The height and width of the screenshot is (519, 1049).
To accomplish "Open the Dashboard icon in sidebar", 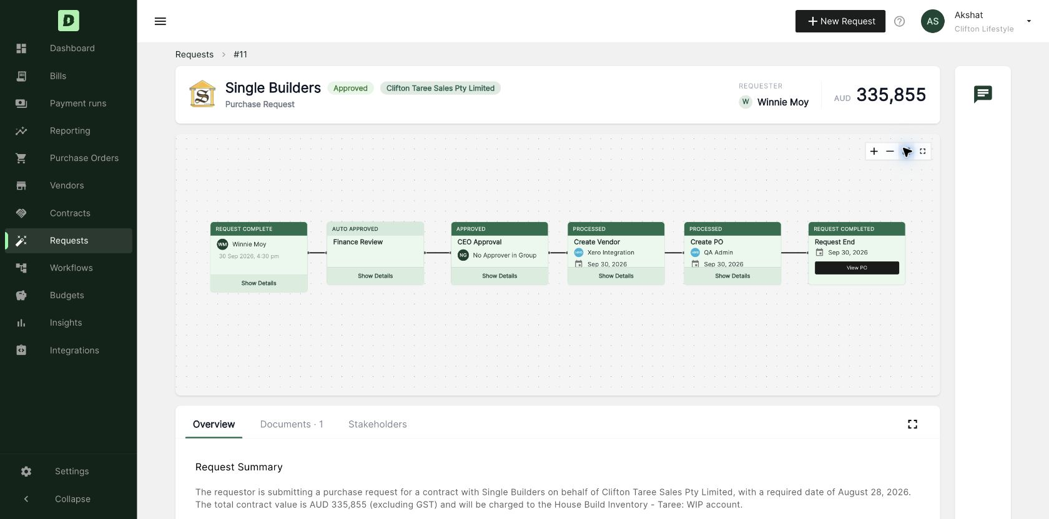I will point(21,49).
